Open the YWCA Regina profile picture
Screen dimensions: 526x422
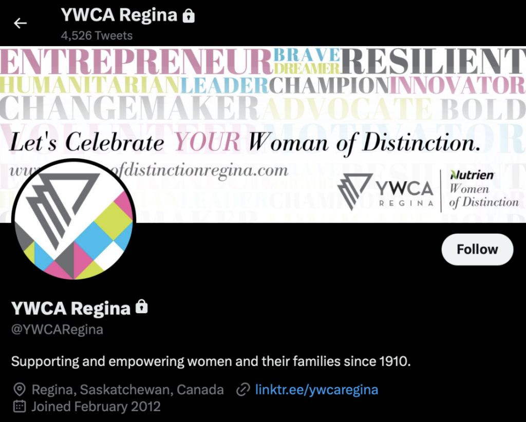tap(74, 220)
